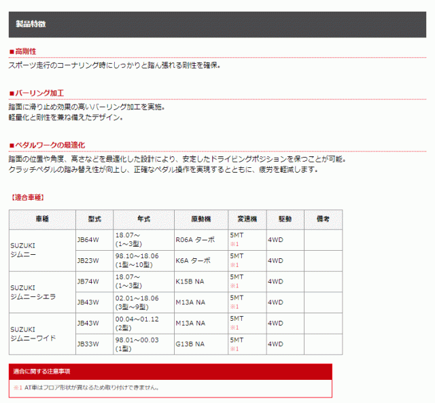Click the 製品特徴 header bar
The width and height of the screenshot is (435, 403).
[x=217, y=24]
